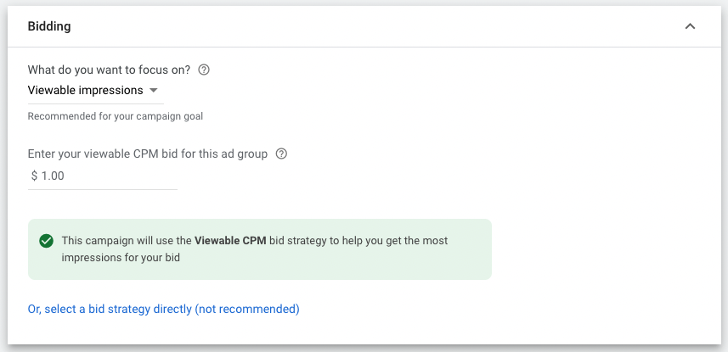Click the 'What do you want to focus on?' label

[109, 70]
